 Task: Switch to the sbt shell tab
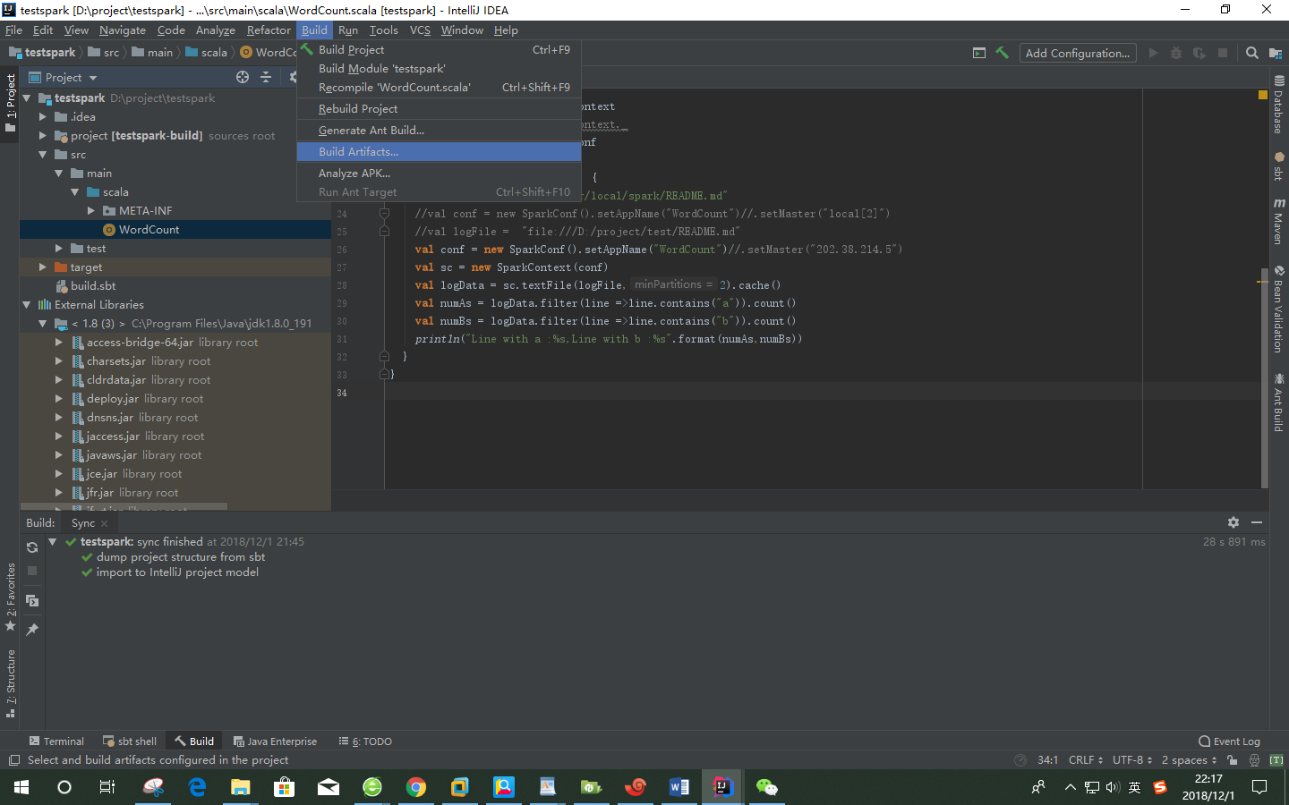click(130, 741)
